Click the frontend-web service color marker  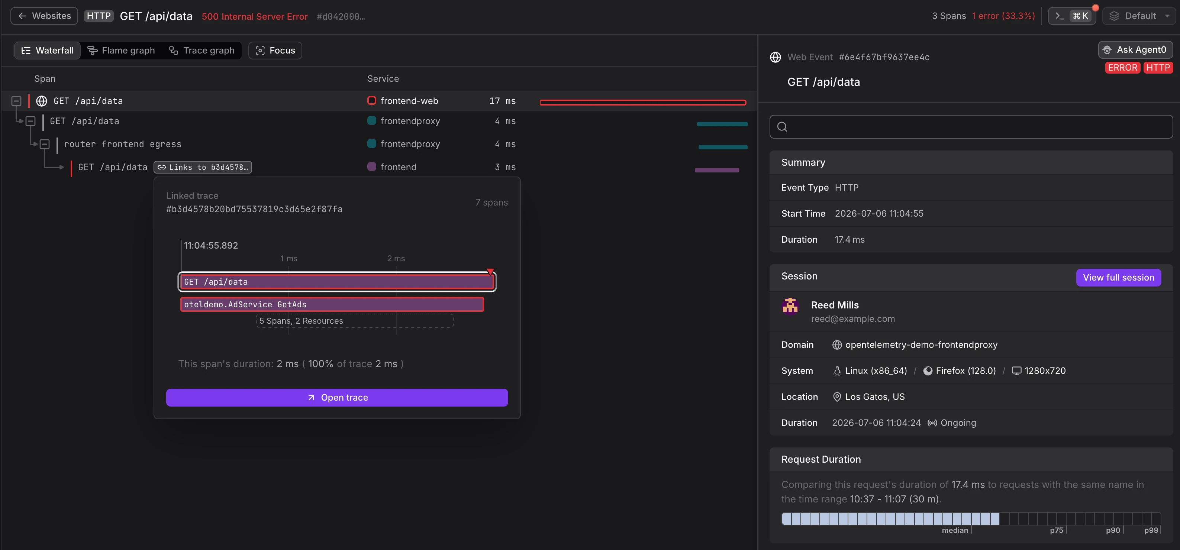tap(371, 100)
